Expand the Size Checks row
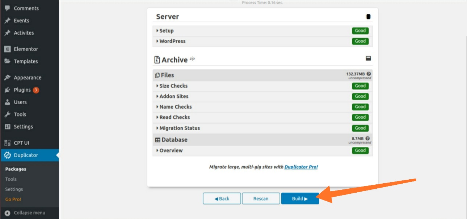The image size is (467, 219). coord(173,86)
